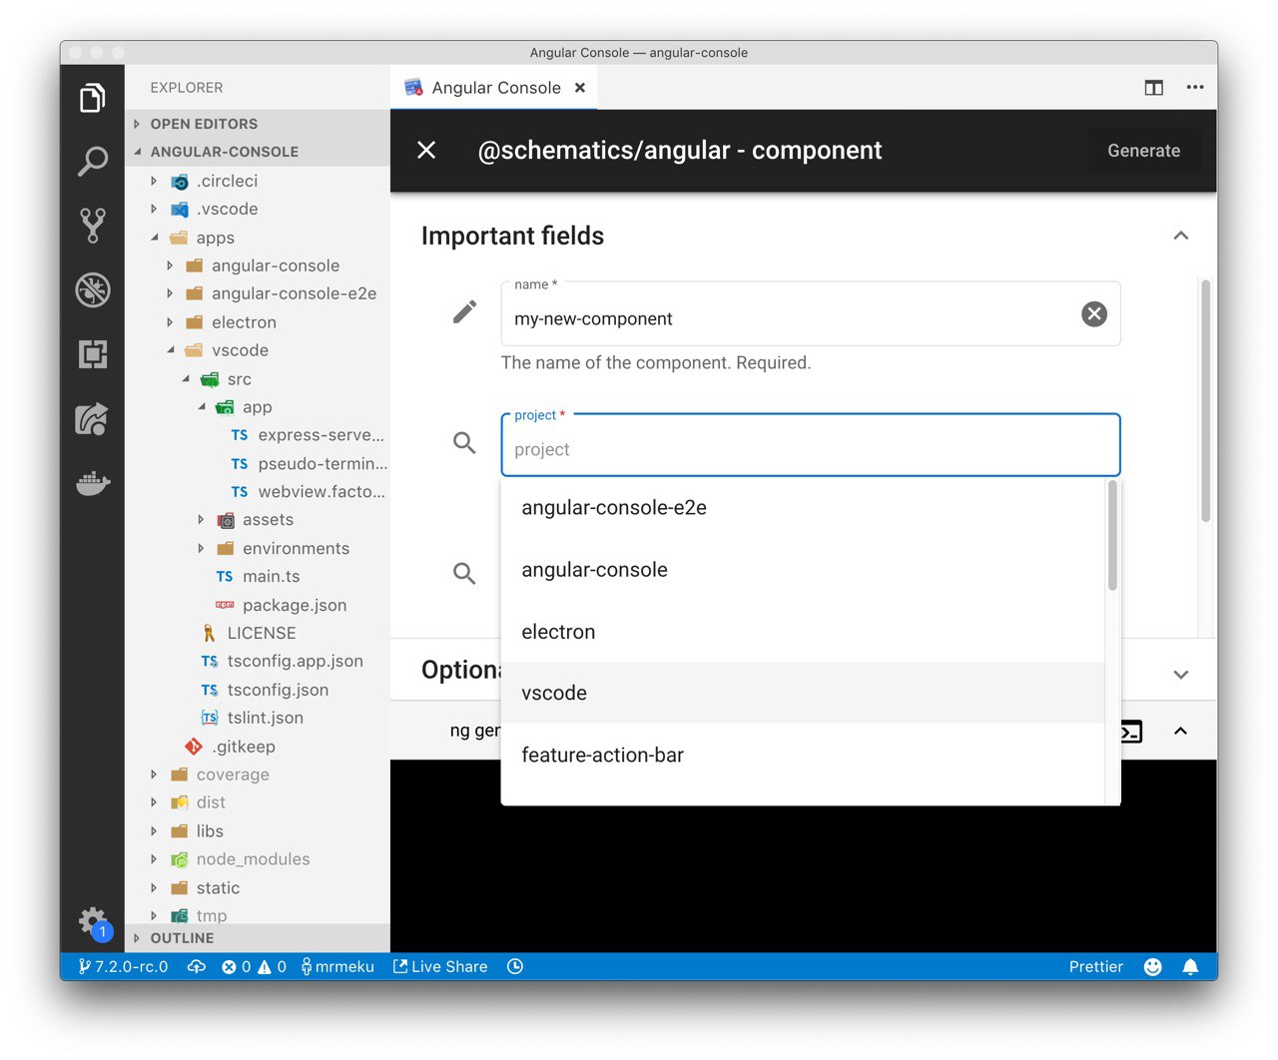Screen dimensions: 1278x1060
Task: Open tsconfig.app.json file
Action: [x=258, y=661]
